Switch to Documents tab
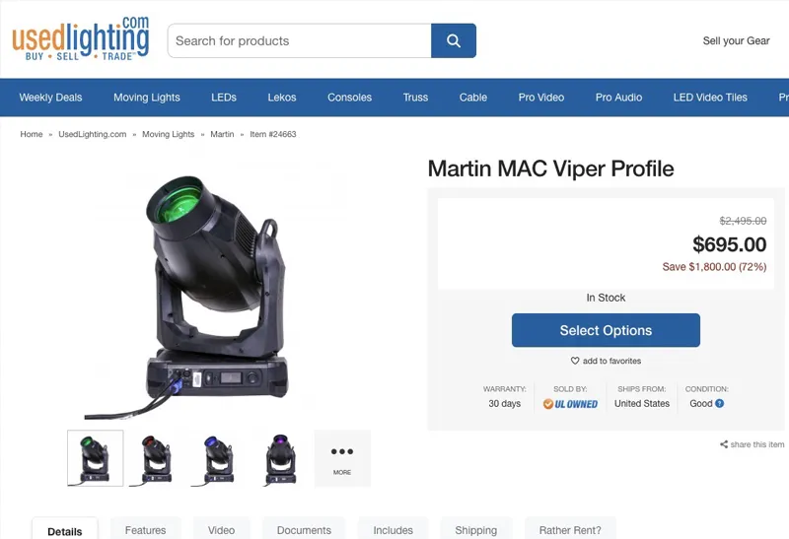789x539 pixels. tap(304, 530)
